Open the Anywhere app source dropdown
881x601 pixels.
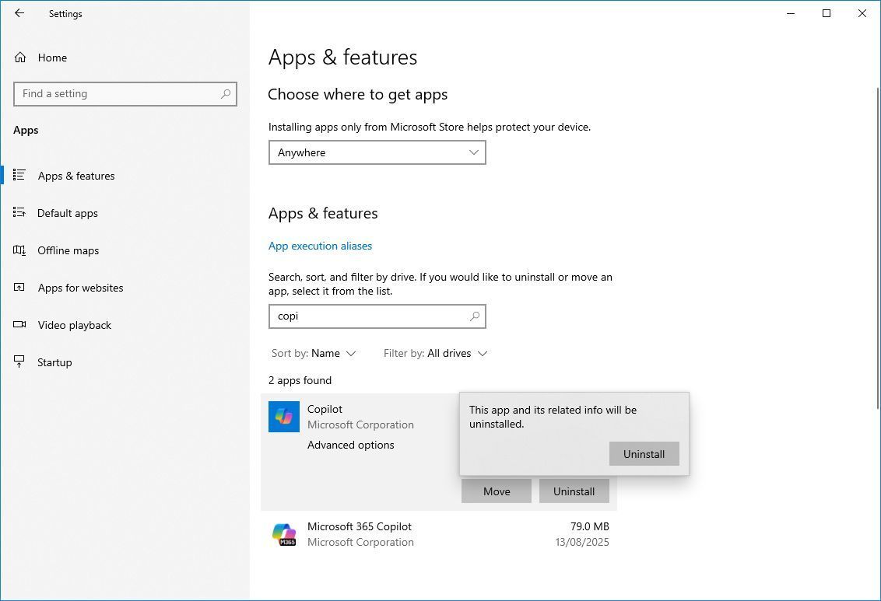pos(377,152)
